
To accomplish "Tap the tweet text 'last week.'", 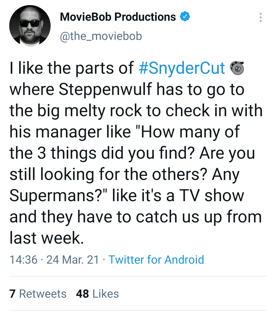I will point(47,238).
